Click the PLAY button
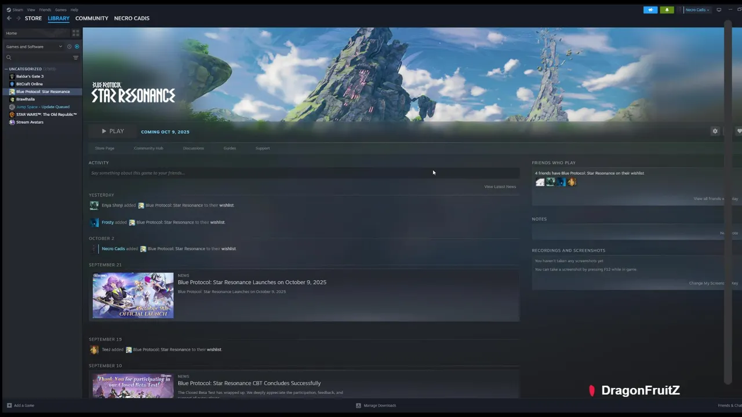The image size is (742, 417). click(112, 131)
